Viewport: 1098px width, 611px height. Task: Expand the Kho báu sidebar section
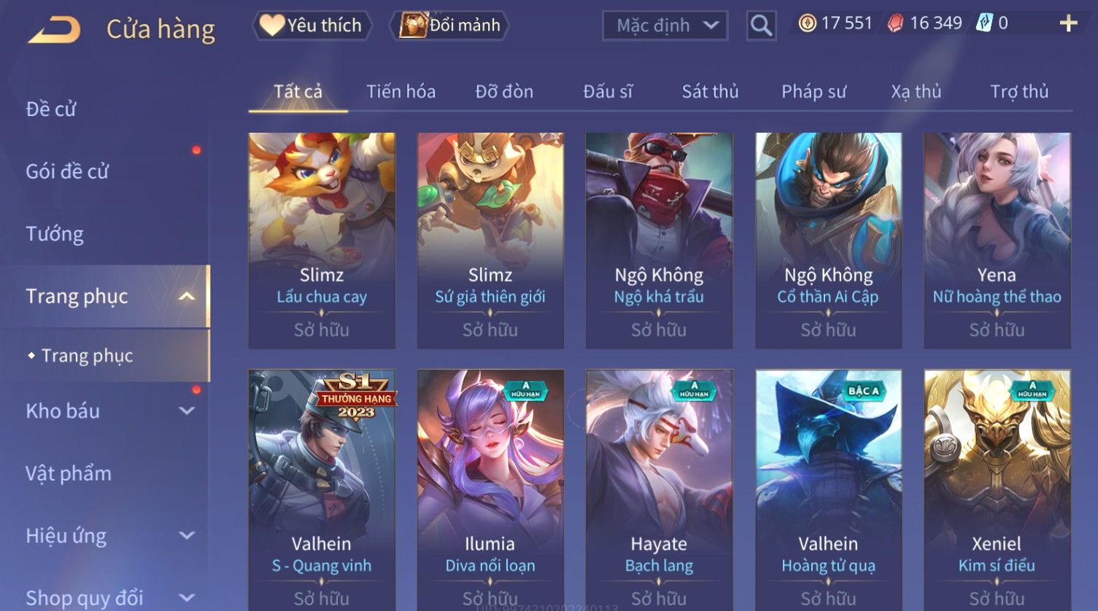[x=187, y=410]
